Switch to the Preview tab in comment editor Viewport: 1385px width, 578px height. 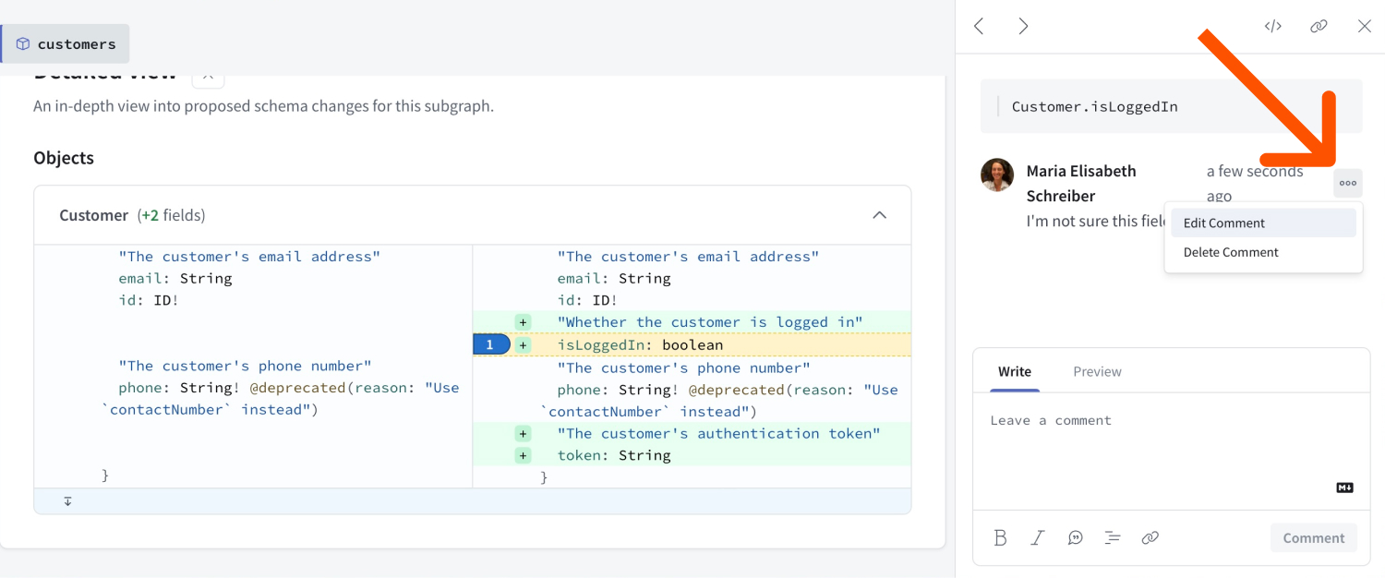point(1097,371)
